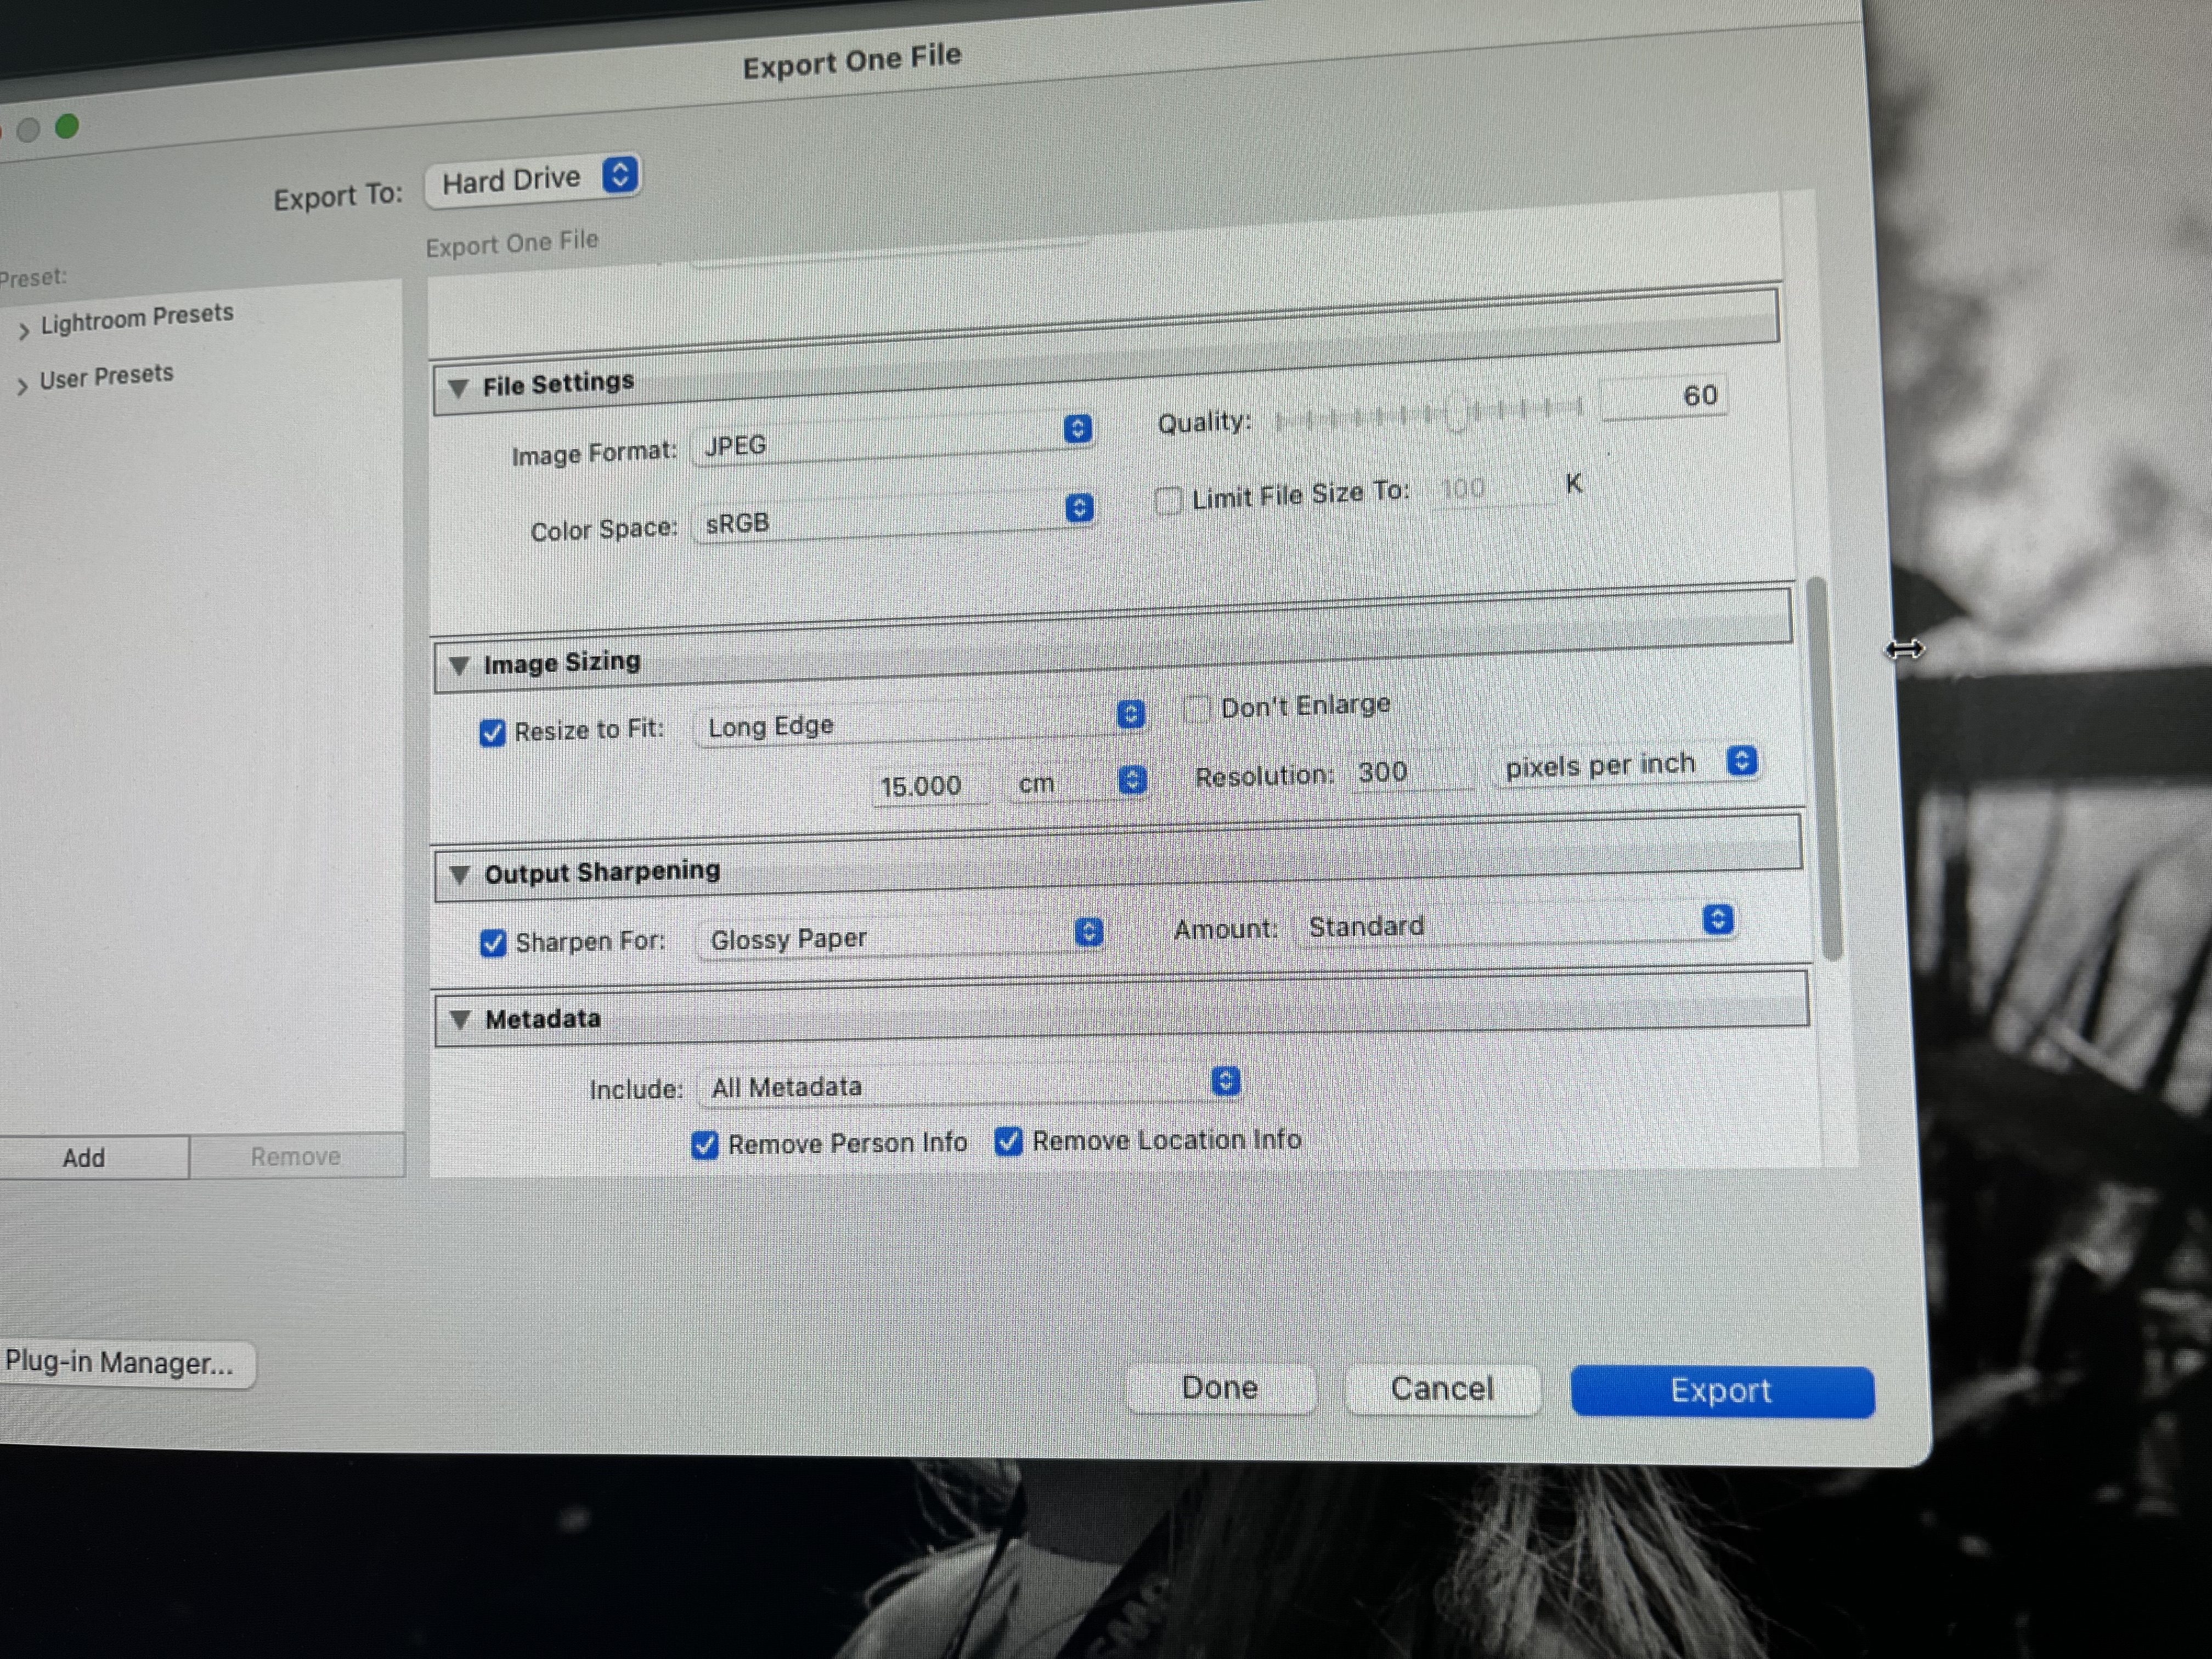
Task: Collapse the Image Sizing section
Action: [459, 665]
